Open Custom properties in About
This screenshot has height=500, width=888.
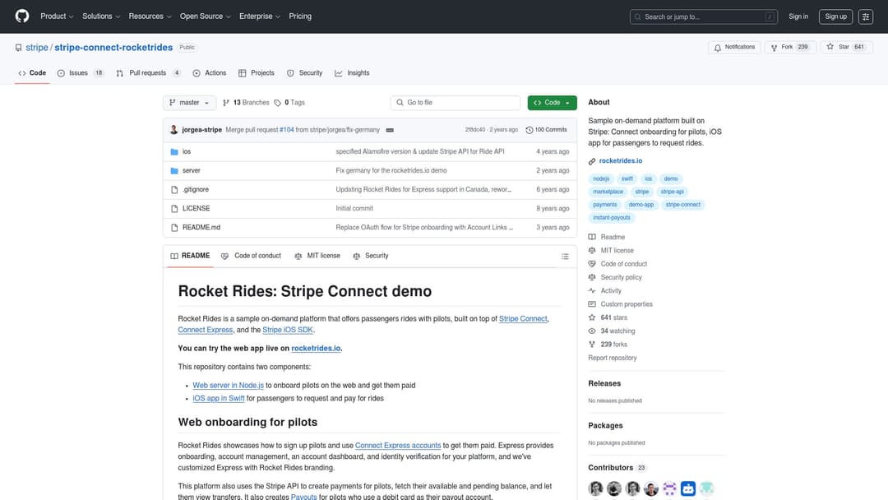tap(627, 304)
